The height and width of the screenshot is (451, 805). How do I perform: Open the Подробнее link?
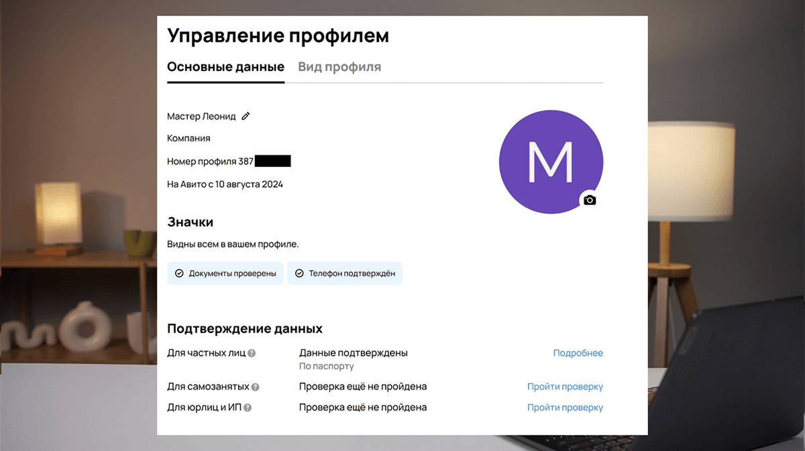[578, 353]
